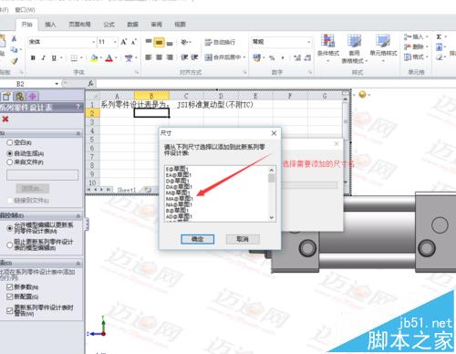Screen dimensions: 456x354
Task: Click the top vertical align icon
Action: coord(149,42)
